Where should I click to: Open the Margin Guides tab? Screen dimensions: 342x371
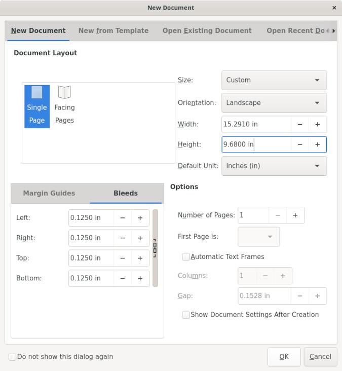click(49, 193)
